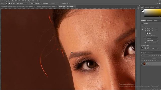Open the RGB Color mode dropdown
This screenshot has width=161, height=90.
[152, 38]
